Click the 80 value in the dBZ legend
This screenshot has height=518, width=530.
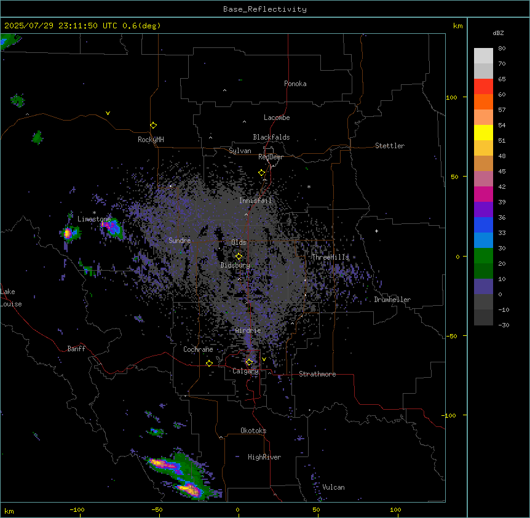[502, 49]
